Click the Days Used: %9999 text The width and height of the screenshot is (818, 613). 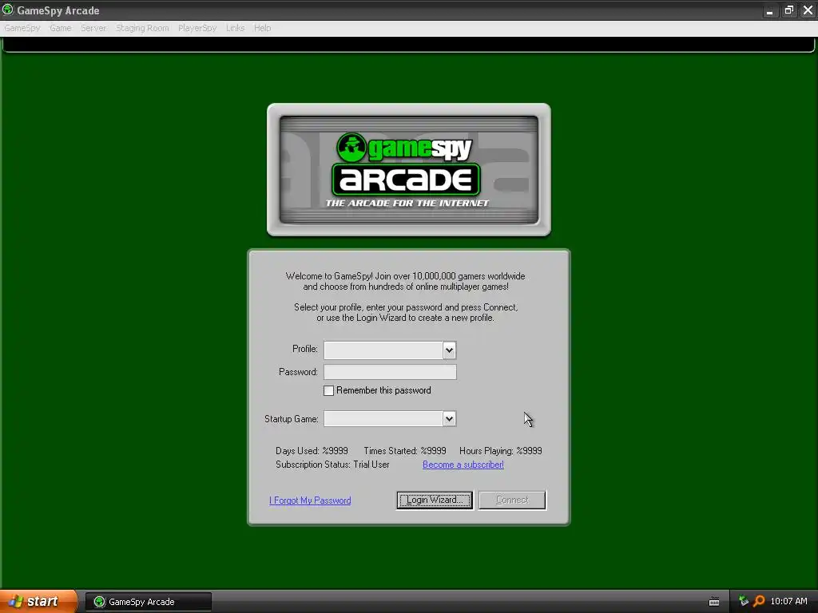[312, 451]
